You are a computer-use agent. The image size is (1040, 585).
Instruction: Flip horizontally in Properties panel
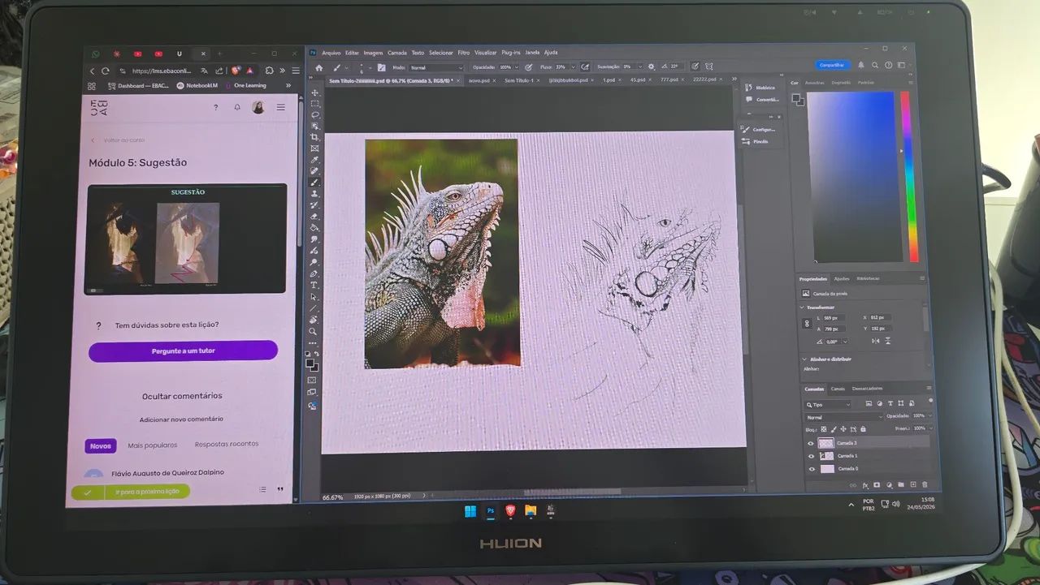click(875, 341)
